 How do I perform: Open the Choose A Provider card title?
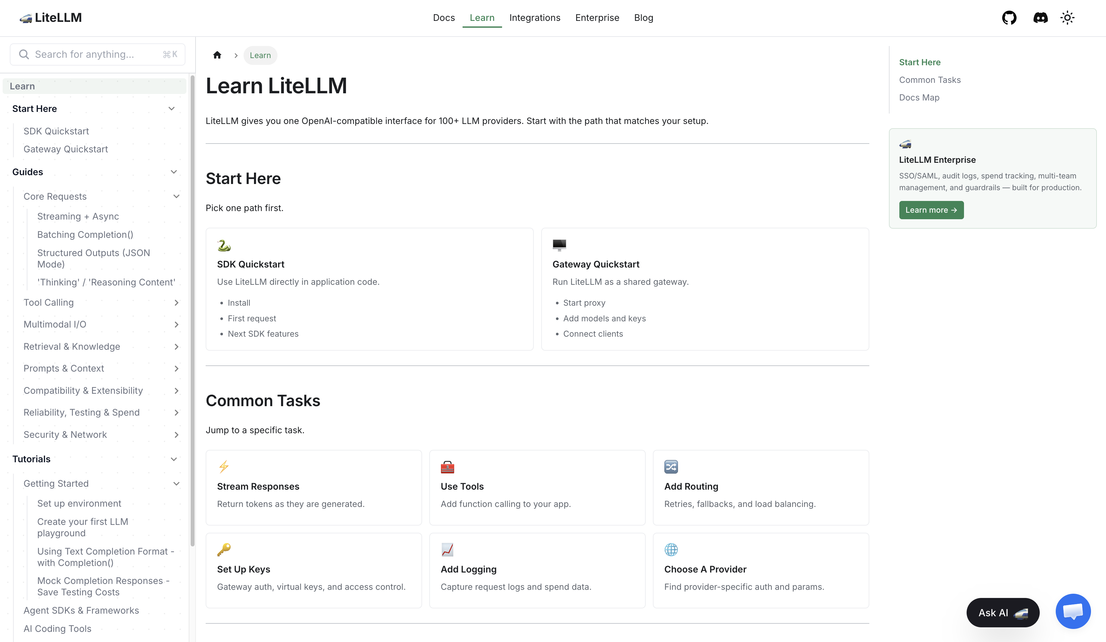coord(705,570)
